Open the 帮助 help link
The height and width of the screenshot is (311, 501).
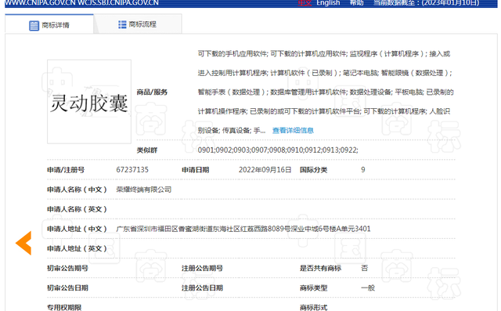pos(356,3)
